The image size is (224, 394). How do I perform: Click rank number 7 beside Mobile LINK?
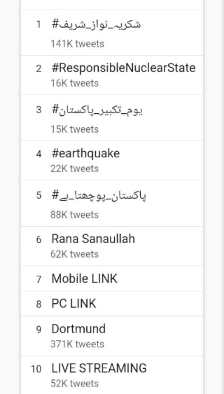click(39, 279)
